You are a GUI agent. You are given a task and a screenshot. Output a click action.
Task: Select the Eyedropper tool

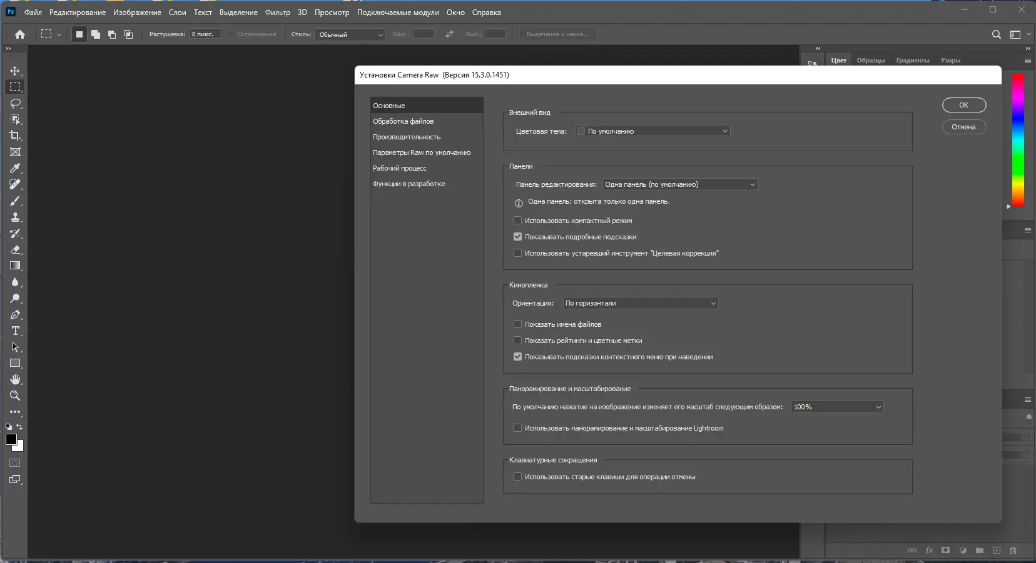(15, 168)
